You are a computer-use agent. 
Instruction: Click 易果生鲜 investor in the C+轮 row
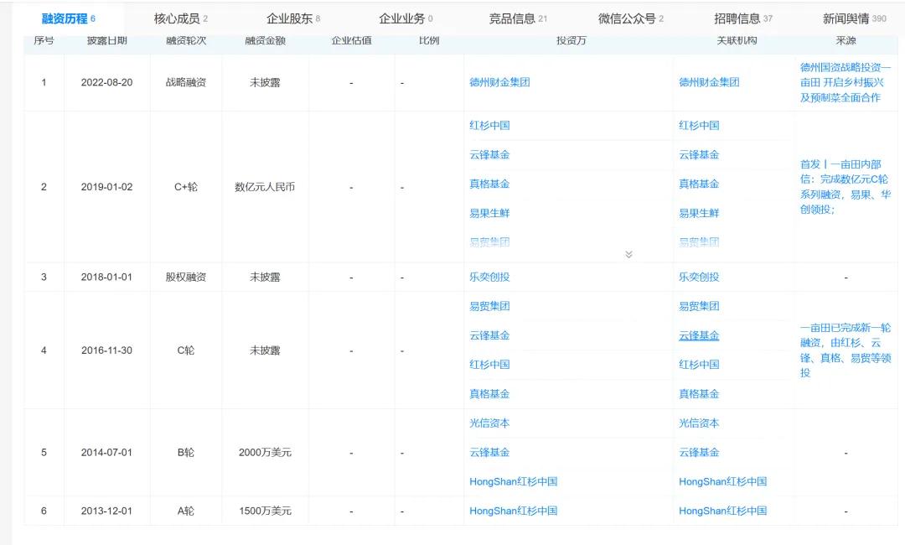[x=489, y=213]
